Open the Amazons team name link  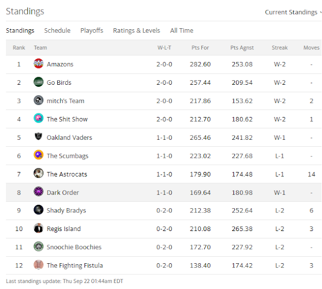pyautogui.click(x=60, y=64)
